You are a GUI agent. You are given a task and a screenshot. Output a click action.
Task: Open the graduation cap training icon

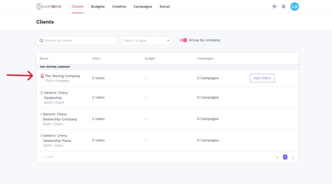point(274,6)
